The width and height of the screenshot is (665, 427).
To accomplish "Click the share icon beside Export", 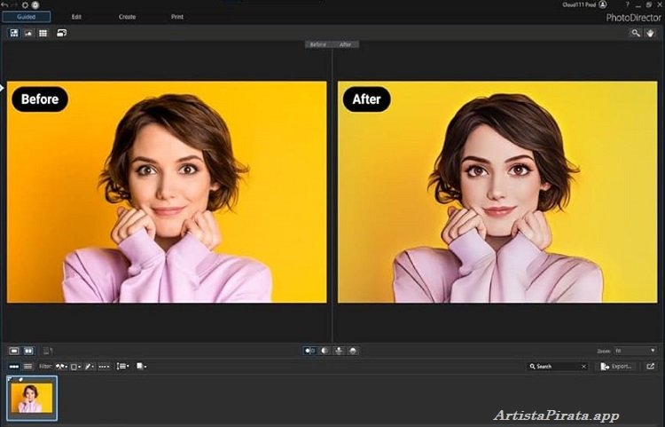I will [650, 366].
